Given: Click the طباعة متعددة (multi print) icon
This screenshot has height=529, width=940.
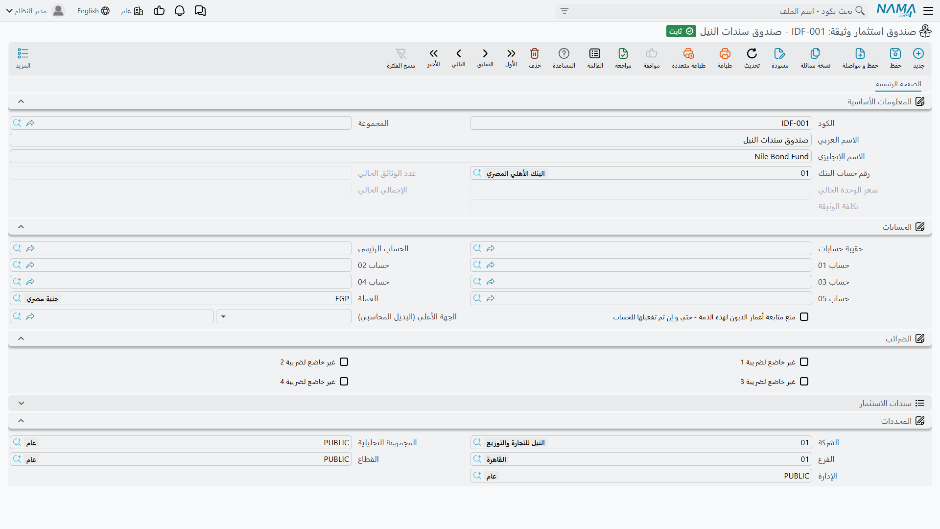Looking at the screenshot, I should point(689,53).
